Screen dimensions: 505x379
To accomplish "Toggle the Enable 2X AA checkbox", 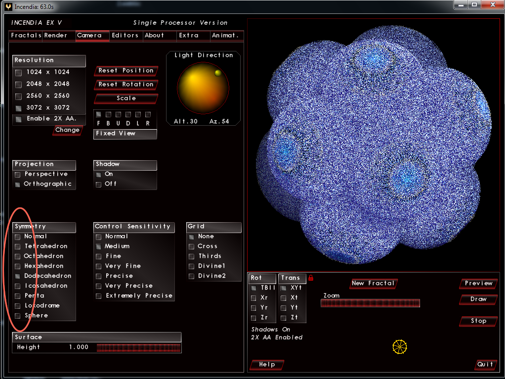I will coord(19,119).
